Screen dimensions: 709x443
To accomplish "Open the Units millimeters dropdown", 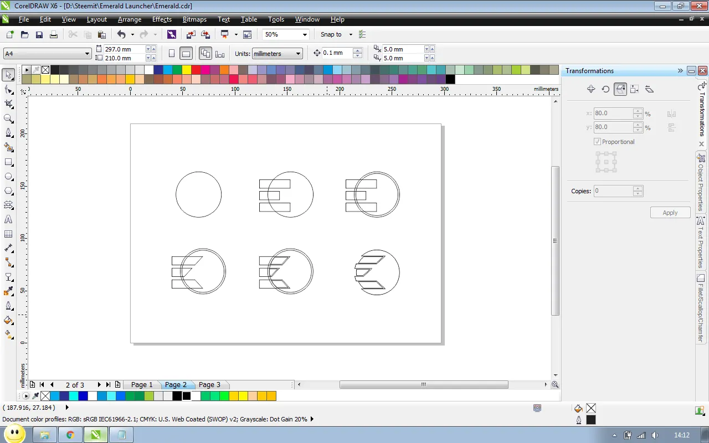I will [299, 54].
